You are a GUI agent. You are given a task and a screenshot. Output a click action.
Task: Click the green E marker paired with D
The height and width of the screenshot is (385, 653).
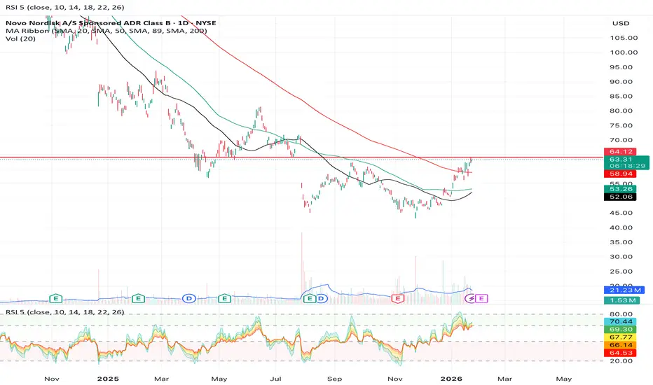(x=310, y=298)
